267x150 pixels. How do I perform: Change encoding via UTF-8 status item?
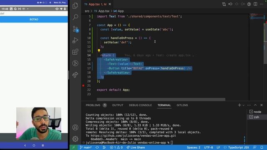point(209,147)
